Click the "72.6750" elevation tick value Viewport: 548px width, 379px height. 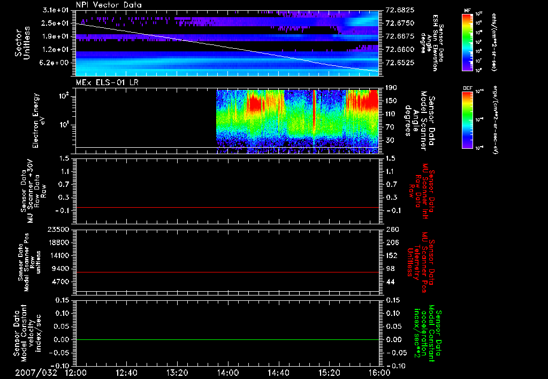click(400, 23)
